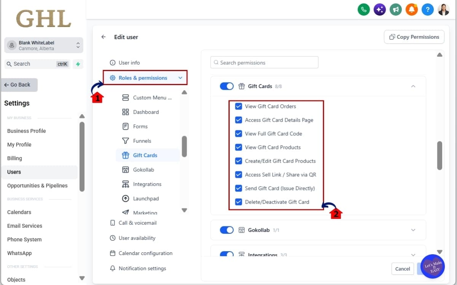
Task: Select Launchpad in permissions list
Action: [147, 199]
